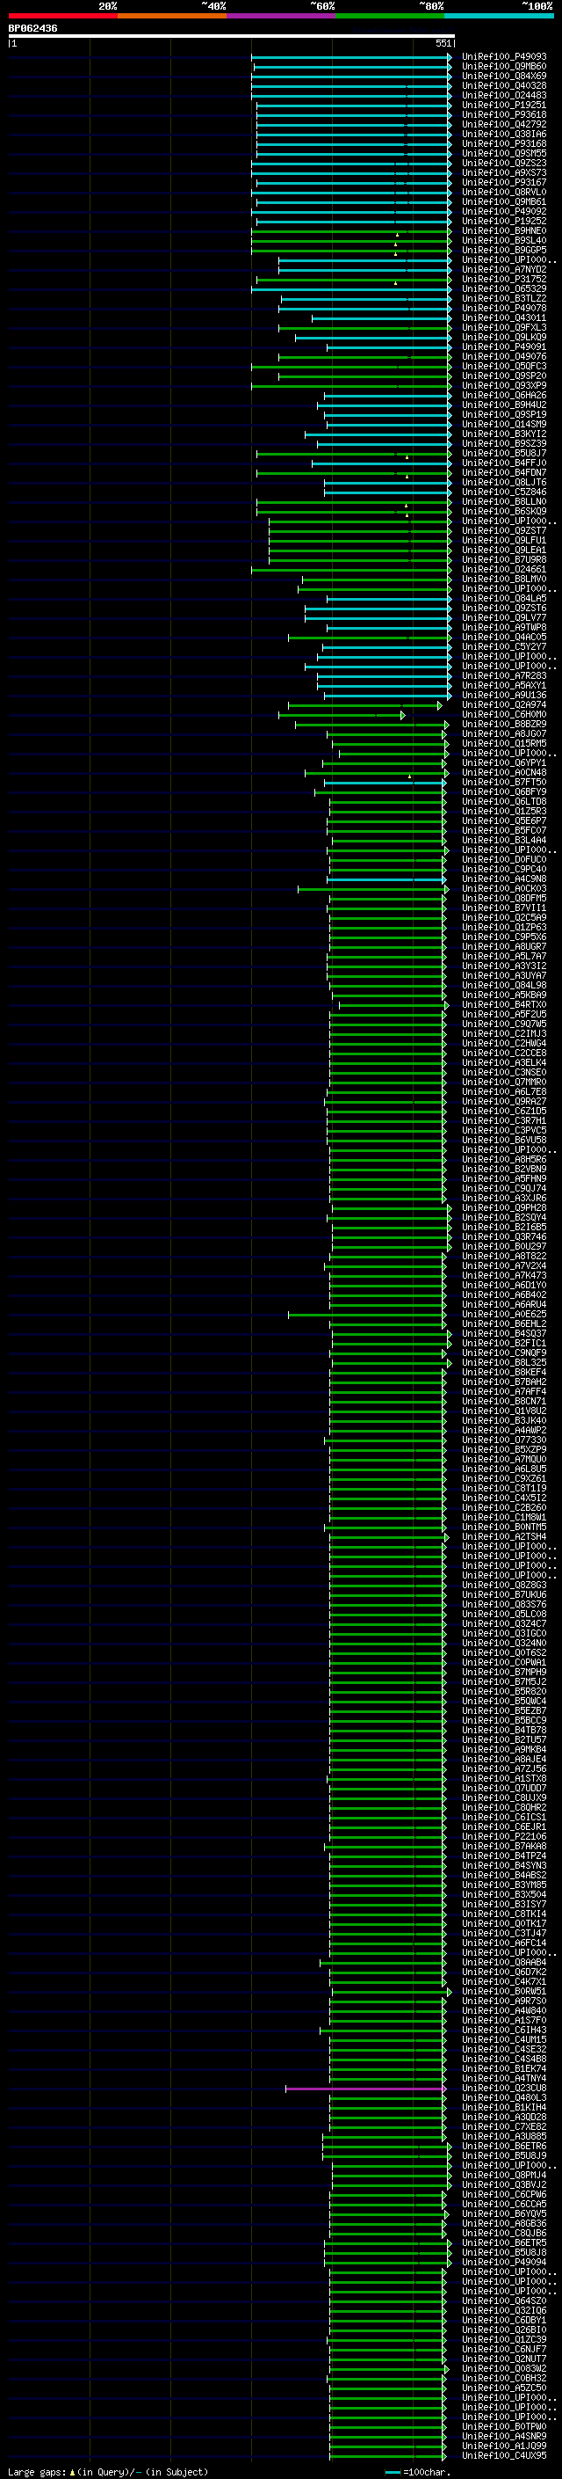Select the UniRef100_Q84LA5 label
Image resolution: width=562 pixels, height=2479 pixels.
pyautogui.click(x=503, y=599)
